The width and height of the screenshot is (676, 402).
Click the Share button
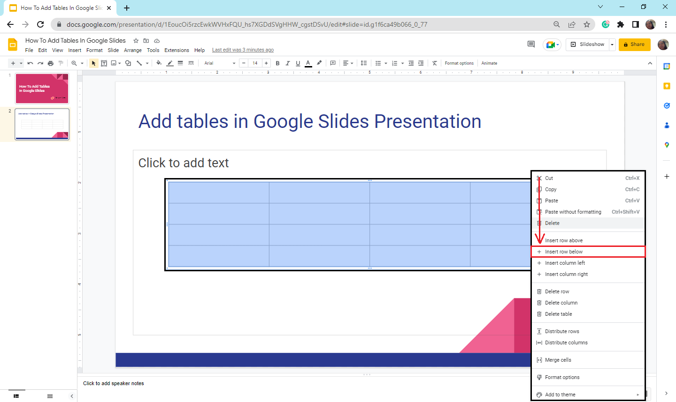[634, 45]
